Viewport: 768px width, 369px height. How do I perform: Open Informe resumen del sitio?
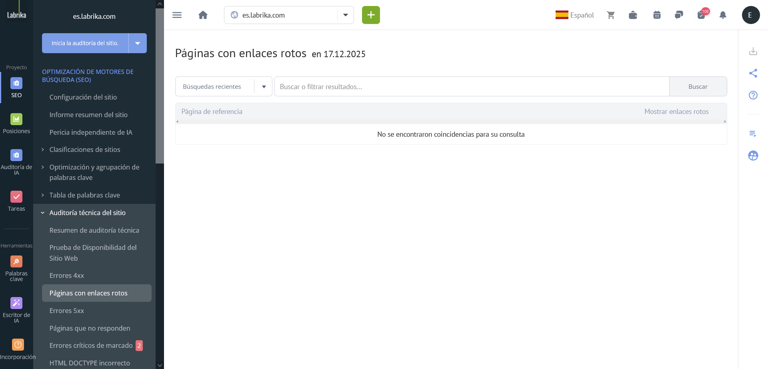coord(88,115)
